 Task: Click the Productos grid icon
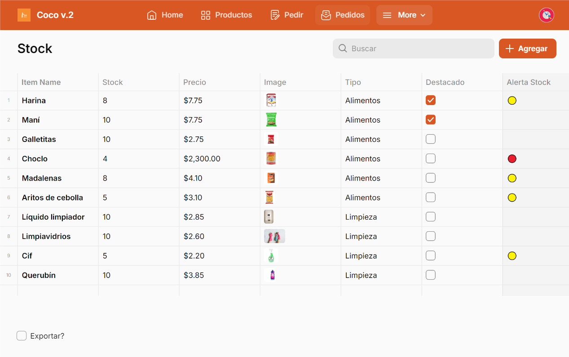206,15
